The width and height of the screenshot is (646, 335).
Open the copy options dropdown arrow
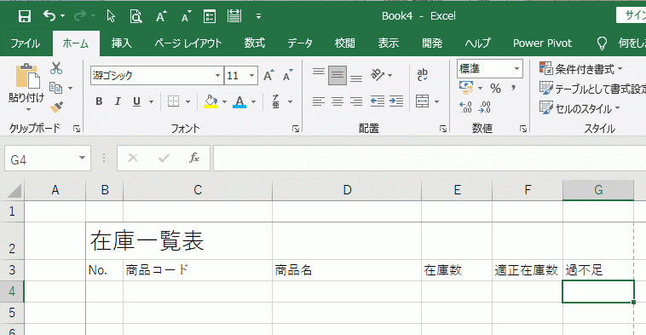tap(70, 88)
